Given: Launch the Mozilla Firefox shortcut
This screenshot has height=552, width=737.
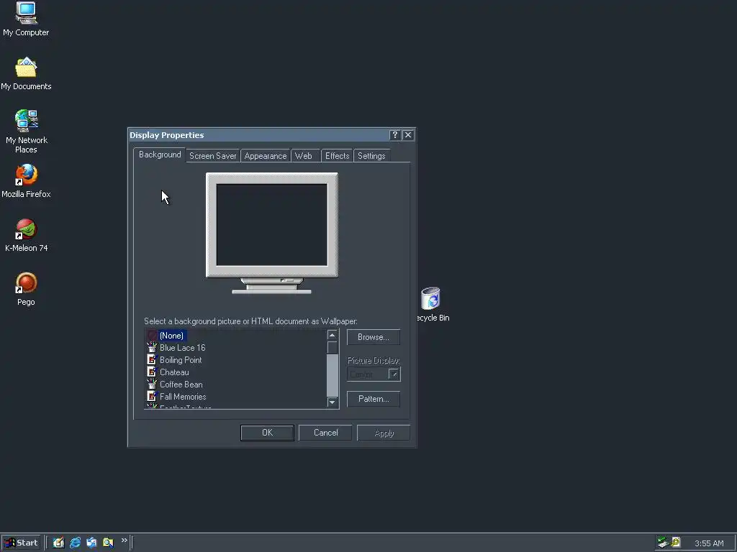Looking at the screenshot, I should 26,180.
